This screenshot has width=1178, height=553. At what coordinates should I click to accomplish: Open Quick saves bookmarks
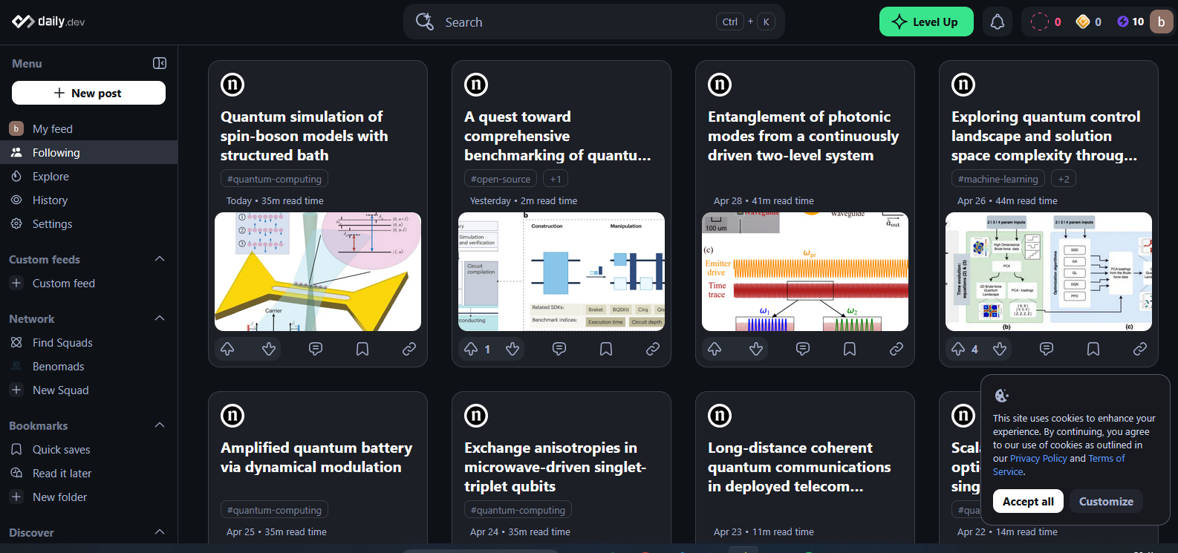tap(89, 449)
